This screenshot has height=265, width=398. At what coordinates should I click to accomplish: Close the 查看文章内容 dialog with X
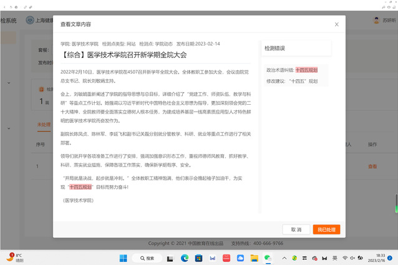pyautogui.click(x=337, y=24)
